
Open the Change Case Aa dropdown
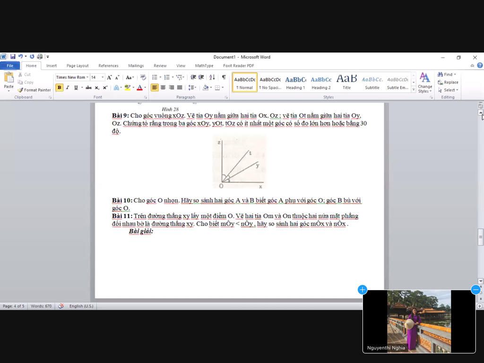coord(130,78)
